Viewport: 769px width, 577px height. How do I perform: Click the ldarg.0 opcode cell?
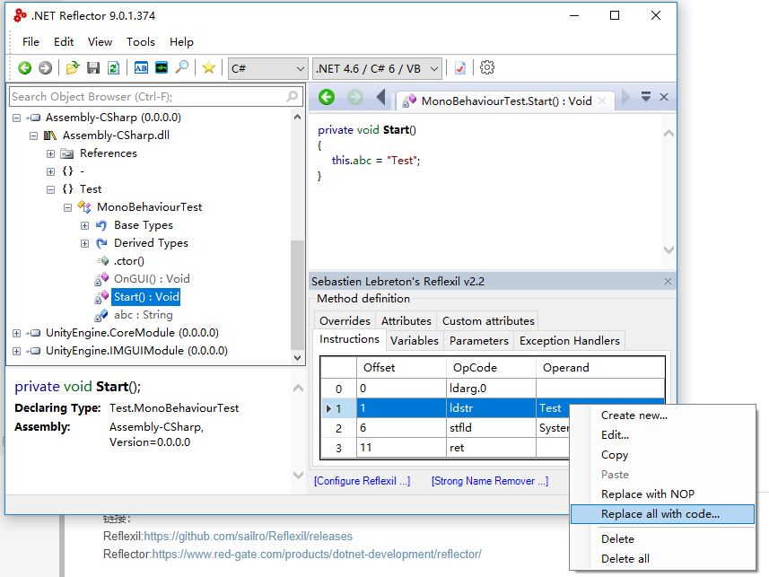click(x=491, y=389)
